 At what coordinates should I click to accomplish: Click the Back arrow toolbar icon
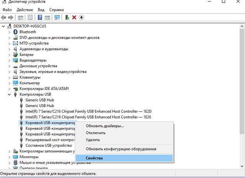(3, 17)
